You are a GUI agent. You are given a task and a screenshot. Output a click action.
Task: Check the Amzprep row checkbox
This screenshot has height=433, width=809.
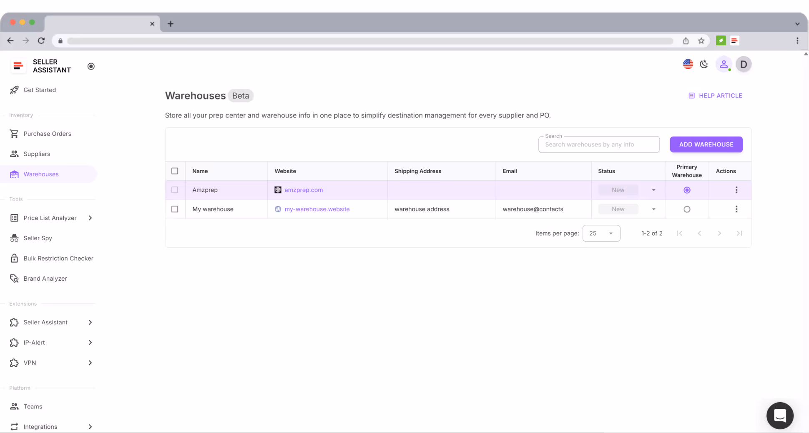tap(175, 189)
